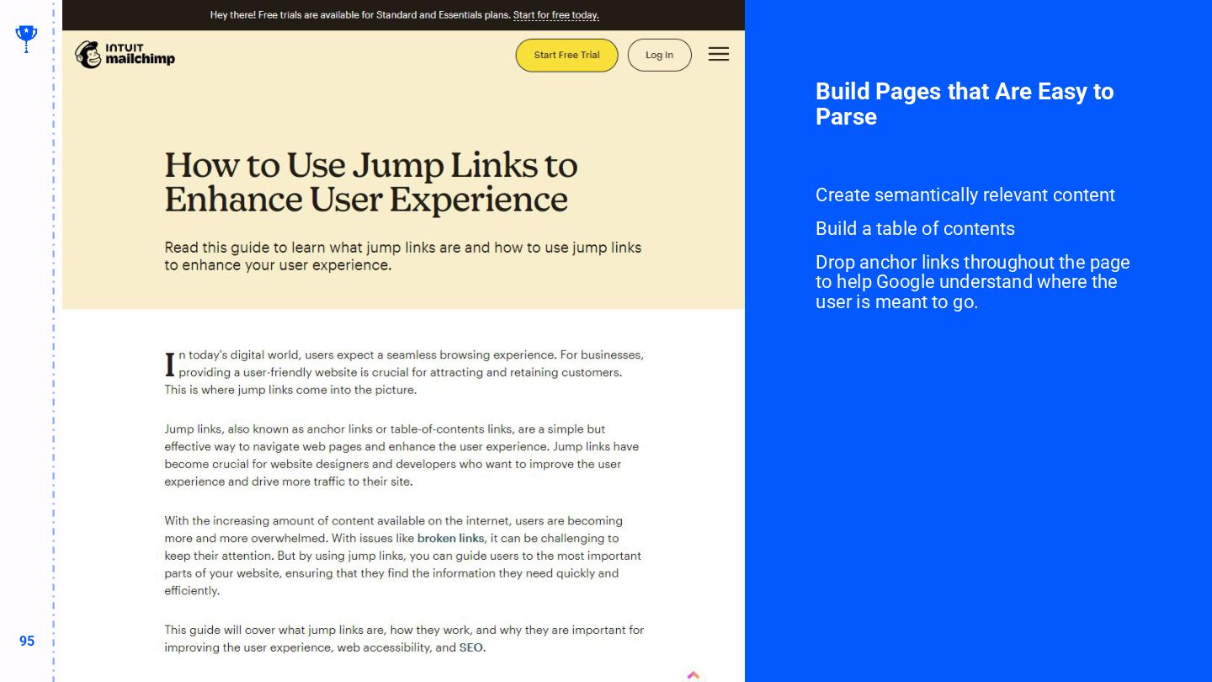Click the slide title 'Build Pages that Are Easy to Parse'
1212x682 pixels.
965,104
